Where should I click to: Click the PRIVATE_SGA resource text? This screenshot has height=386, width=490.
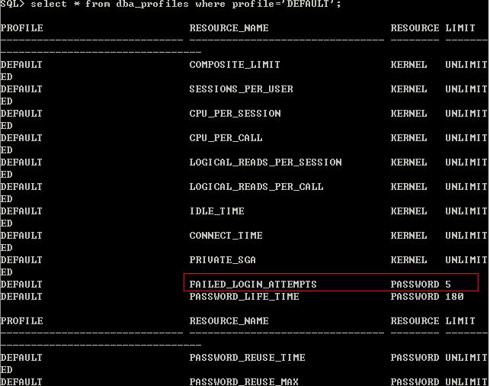pyautogui.click(x=223, y=260)
